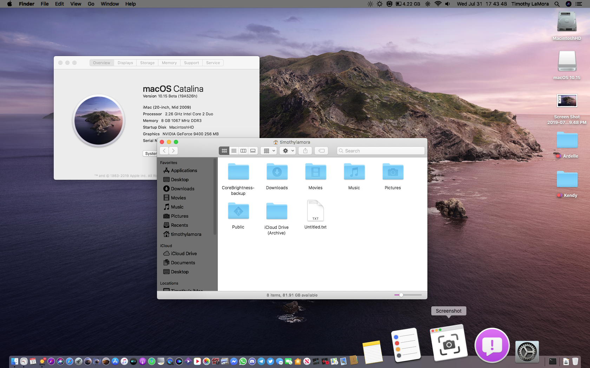Switch Finder to column view
This screenshot has height=368, width=590.
click(243, 151)
